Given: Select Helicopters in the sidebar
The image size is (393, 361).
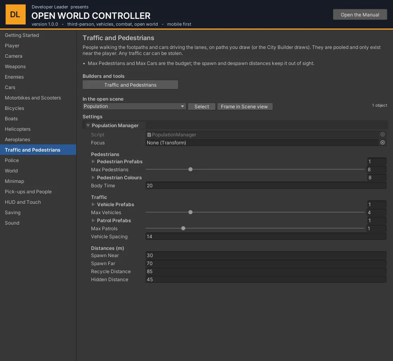Looking at the screenshot, I should coord(38,129).
